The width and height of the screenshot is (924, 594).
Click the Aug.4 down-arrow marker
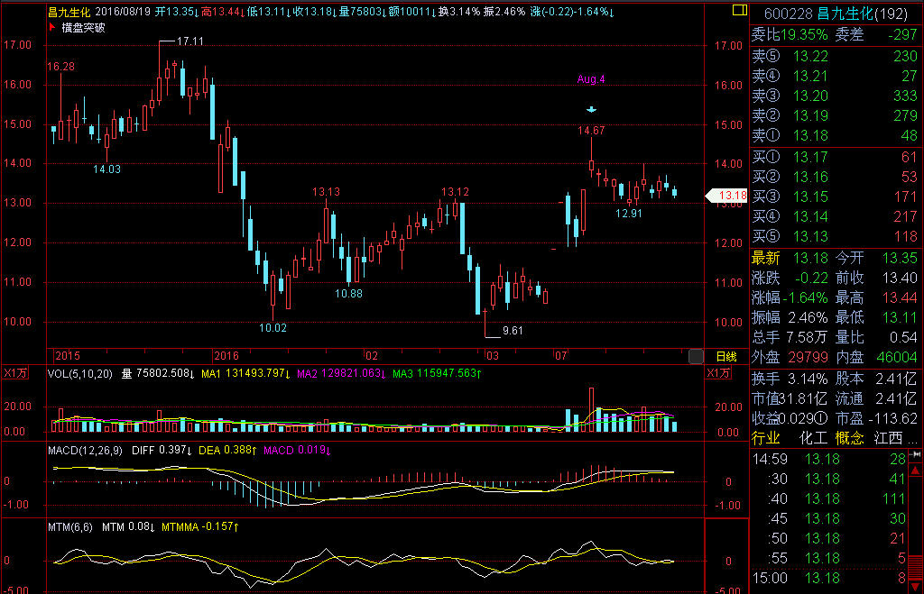[591, 110]
